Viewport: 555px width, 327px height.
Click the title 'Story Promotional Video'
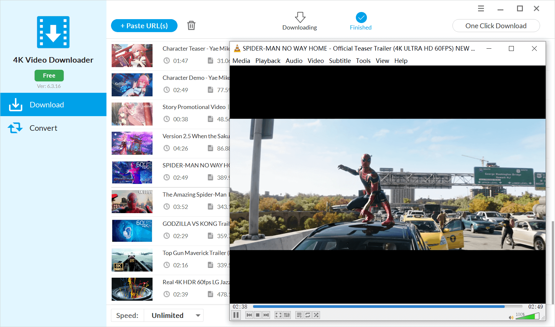click(194, 107)
